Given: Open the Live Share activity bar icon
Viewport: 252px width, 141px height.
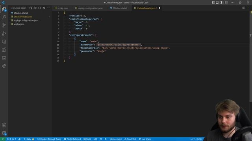Looking at the screenshot, I should pyautogui.click(x=4, y=66).
